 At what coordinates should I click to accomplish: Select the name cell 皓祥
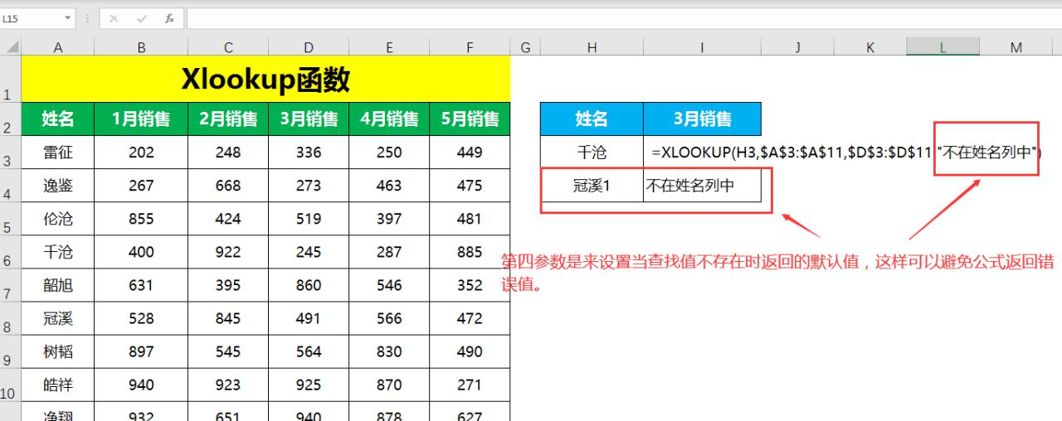pyautogui.click(x=58, y=385)
